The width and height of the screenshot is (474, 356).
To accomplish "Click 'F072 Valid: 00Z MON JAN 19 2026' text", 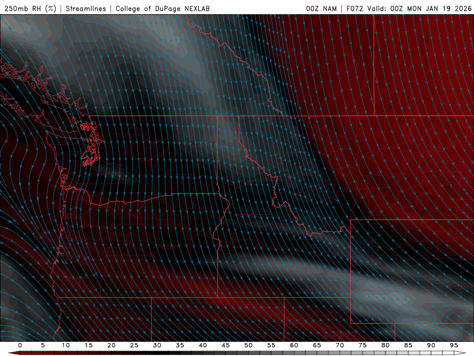I will tap(409, 8).
